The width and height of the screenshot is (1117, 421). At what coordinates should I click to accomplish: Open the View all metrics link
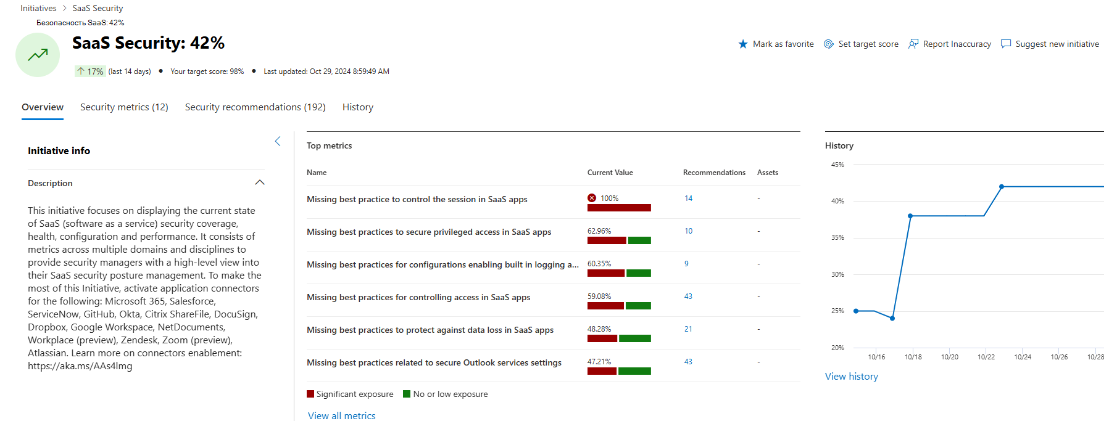(x=342, y=415)
